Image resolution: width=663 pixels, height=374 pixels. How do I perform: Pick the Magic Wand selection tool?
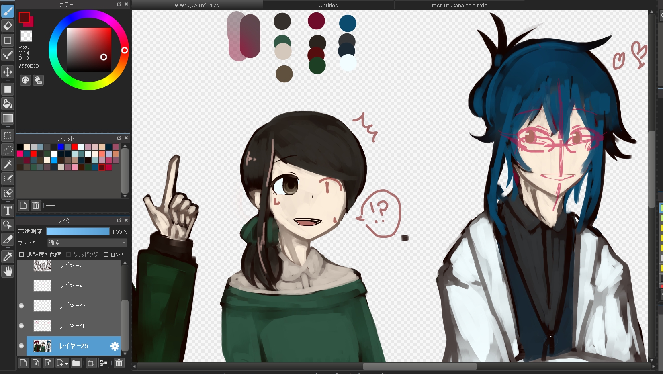[8, 164]
